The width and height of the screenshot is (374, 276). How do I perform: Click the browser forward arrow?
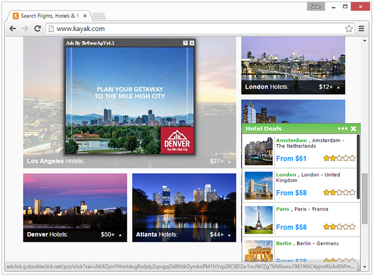click(25, 28)
